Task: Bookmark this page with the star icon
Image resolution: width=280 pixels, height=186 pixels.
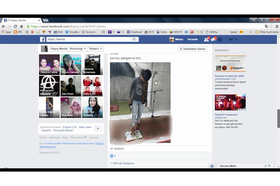Action: tap(271, 27)
